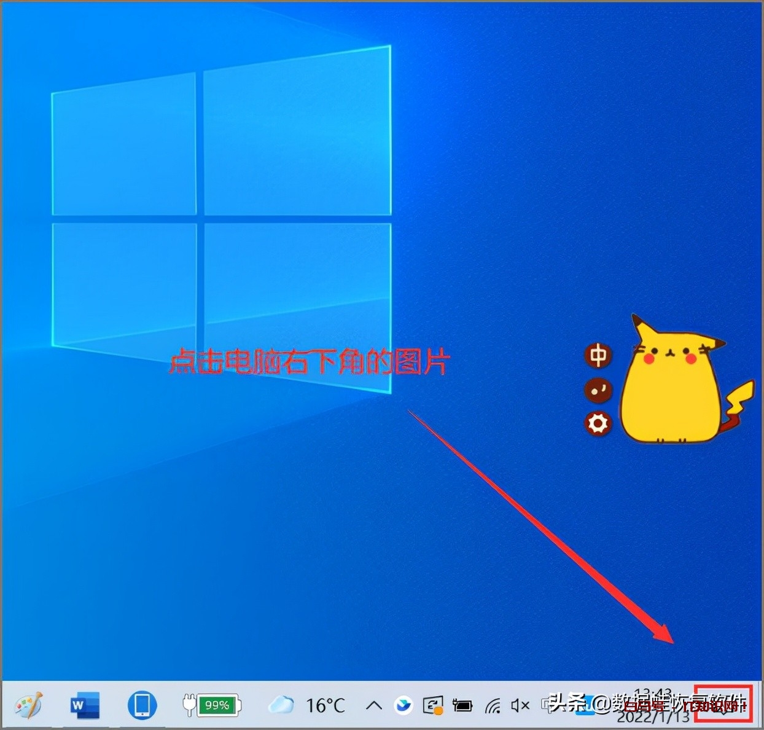Open the cloud weather icon
Image resolution: width=764 pixels, height=730 pixels.
pyautogui.click(x=281, y=705)
